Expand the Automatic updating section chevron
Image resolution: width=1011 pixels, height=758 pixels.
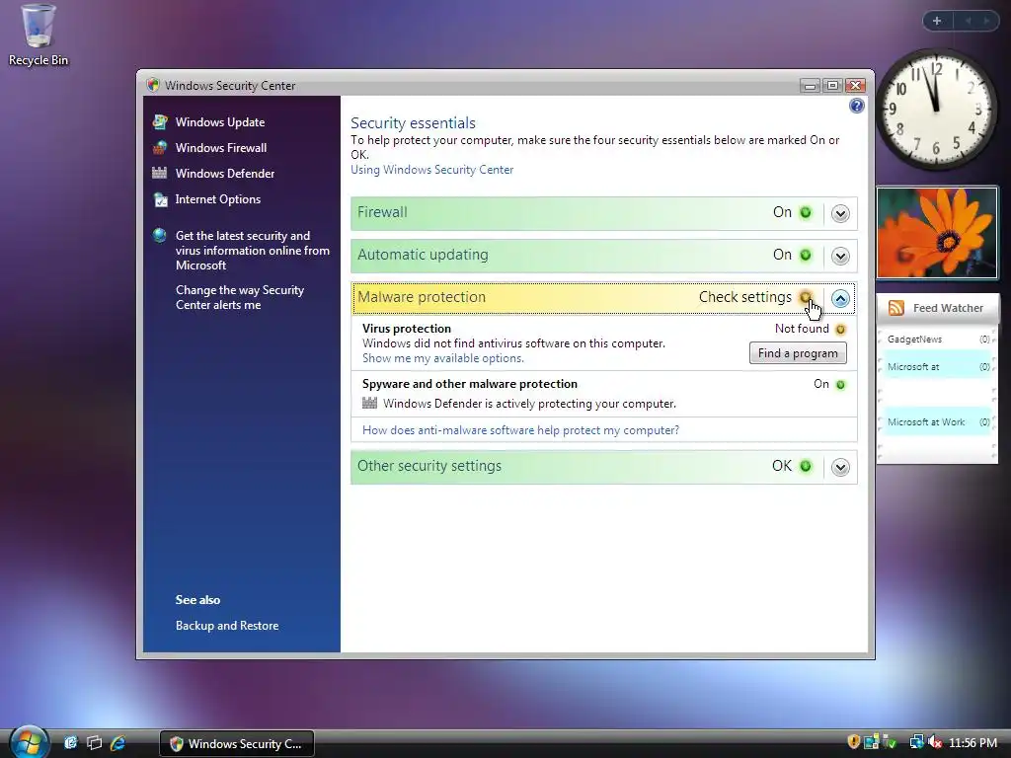(840, 256)
